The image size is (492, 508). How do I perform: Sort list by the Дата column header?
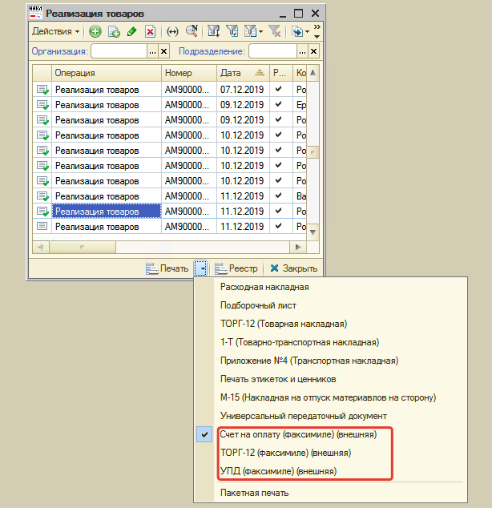pyautogui.click(x=243, y=73)
